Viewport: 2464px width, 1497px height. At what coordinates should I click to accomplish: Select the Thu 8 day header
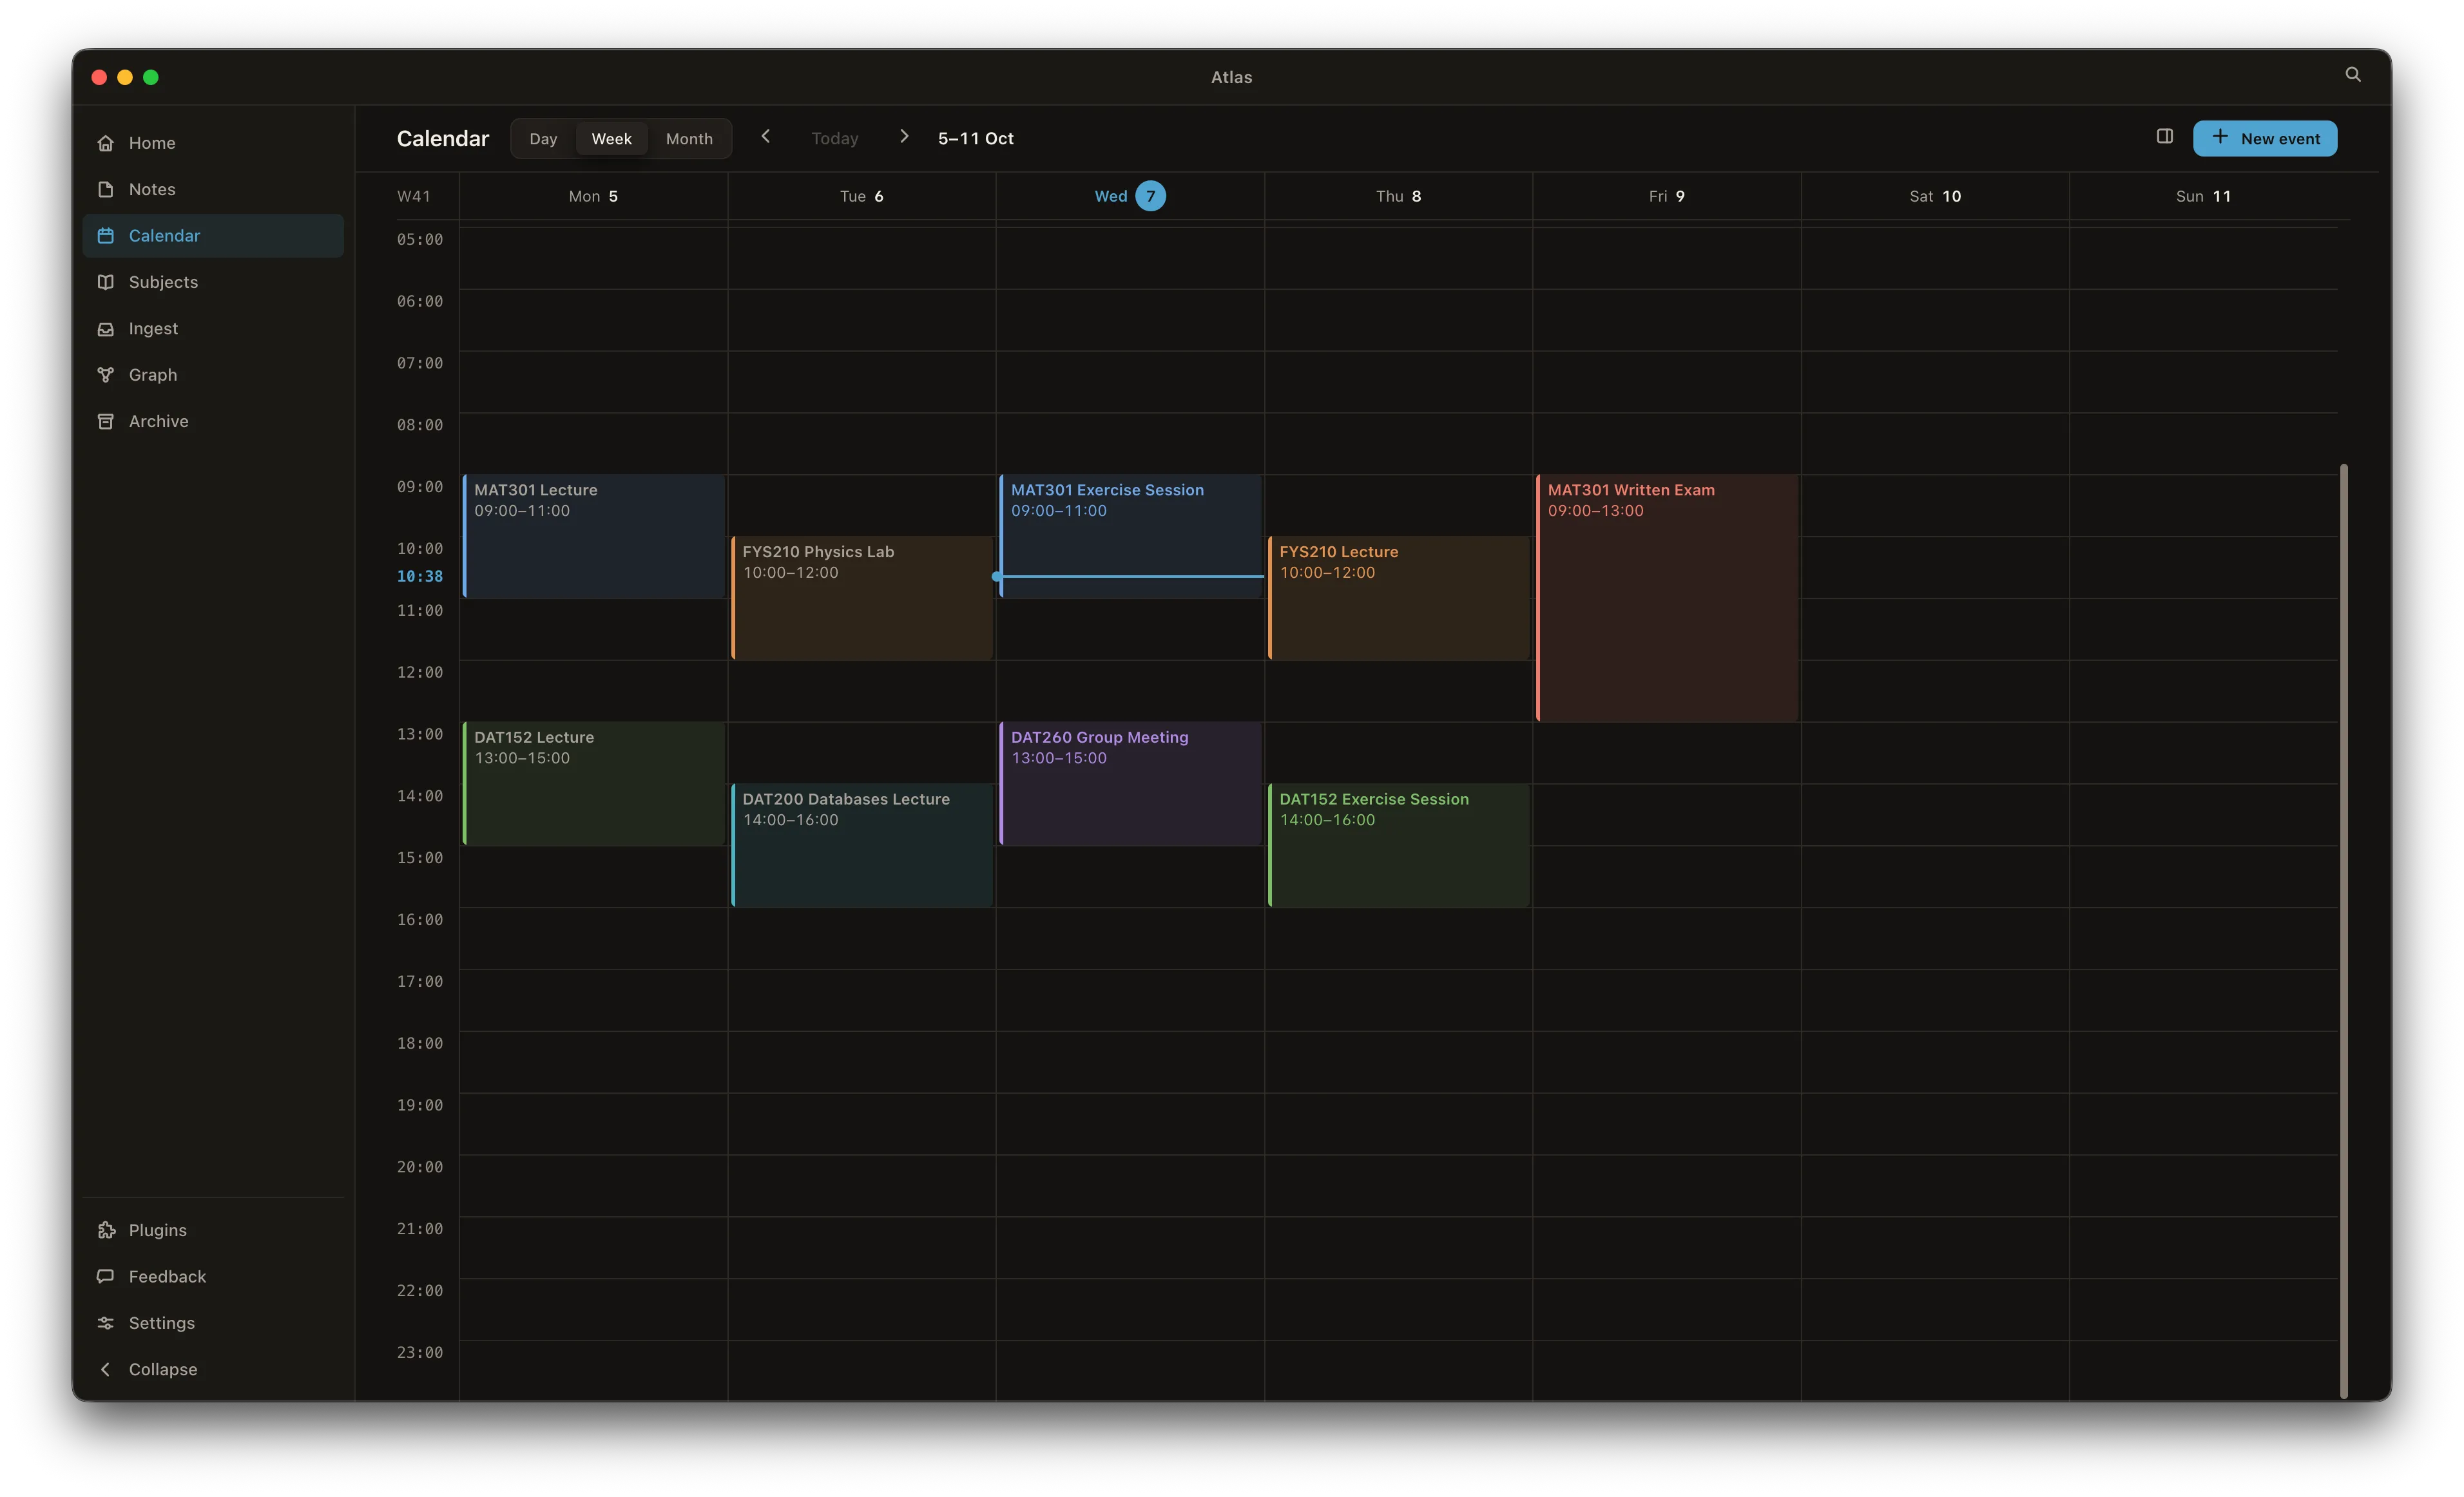tap(1398, 196)
